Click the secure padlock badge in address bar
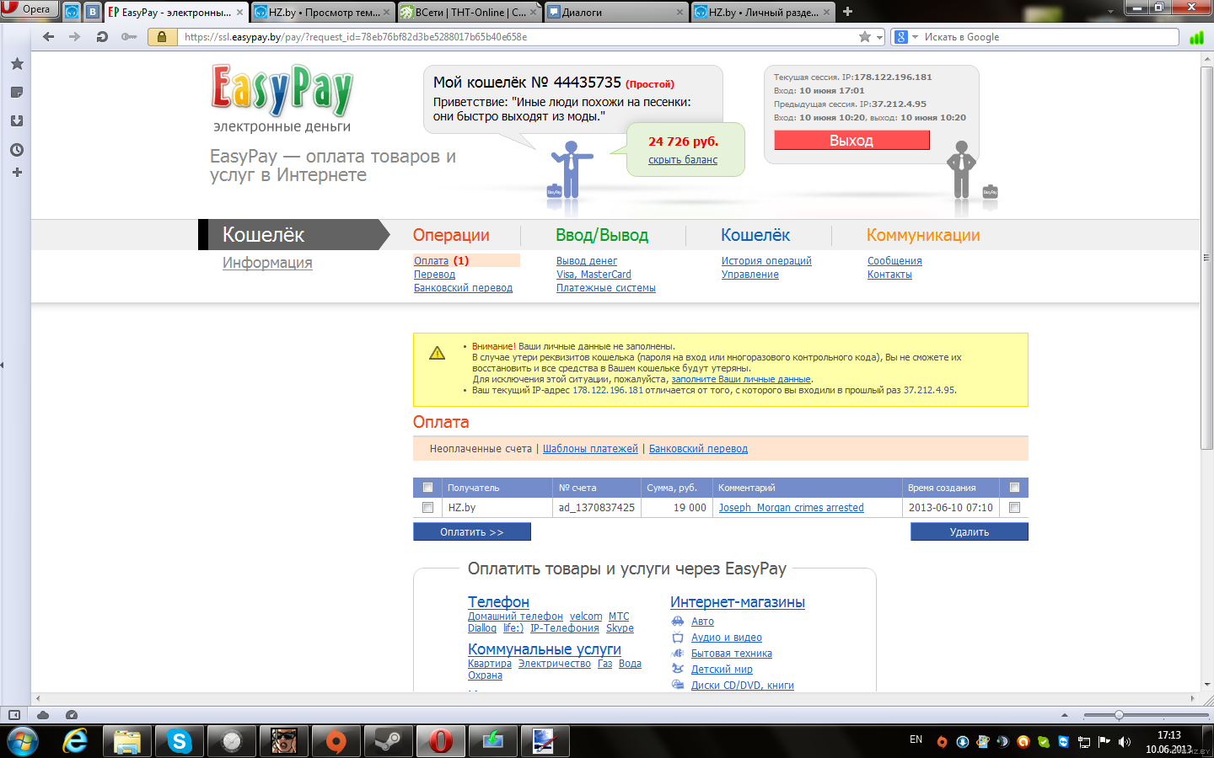The width and height of the screenshot is (1214, 758). coord(162,37)
